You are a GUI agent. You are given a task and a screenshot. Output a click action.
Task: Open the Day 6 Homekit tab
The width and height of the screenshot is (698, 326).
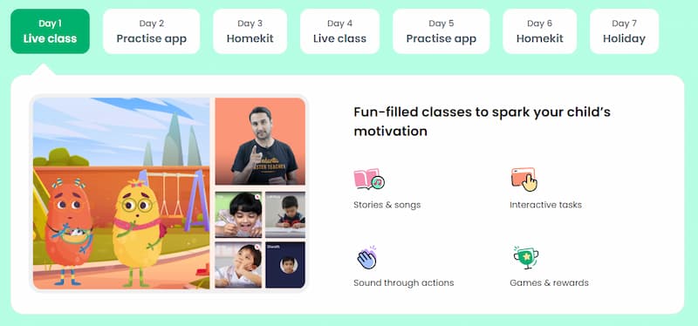[x=539, y=31]
